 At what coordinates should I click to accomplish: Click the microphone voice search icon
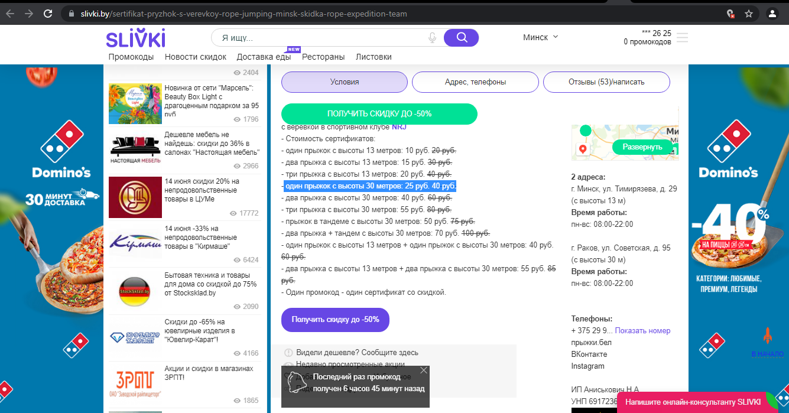(x=433, y=38)
